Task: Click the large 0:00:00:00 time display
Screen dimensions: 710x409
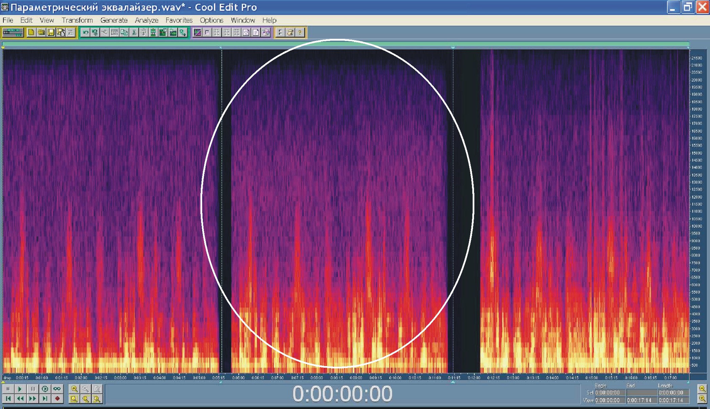Action: tap(342, 394)
